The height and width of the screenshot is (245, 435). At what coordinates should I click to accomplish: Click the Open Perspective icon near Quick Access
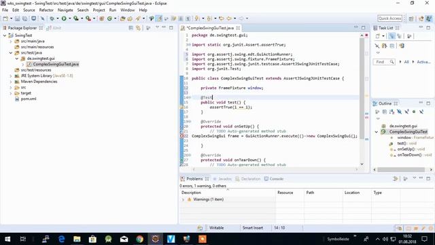pyautogui.click(x=411, y=18)
